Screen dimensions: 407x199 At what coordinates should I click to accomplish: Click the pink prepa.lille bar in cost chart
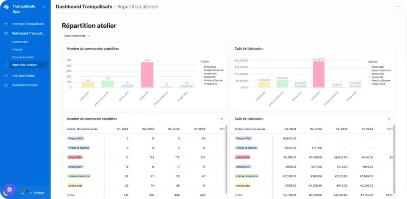[x=318, y=74]
